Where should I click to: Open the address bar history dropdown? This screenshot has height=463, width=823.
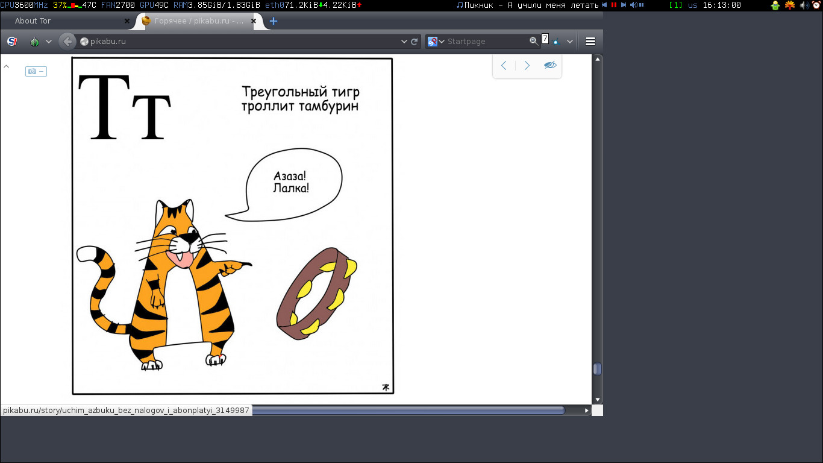click(404, 42)
